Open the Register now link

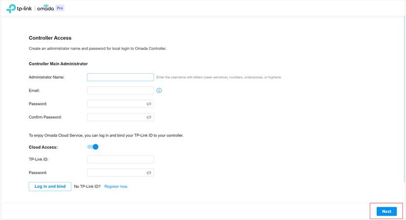tap(116, 186)
